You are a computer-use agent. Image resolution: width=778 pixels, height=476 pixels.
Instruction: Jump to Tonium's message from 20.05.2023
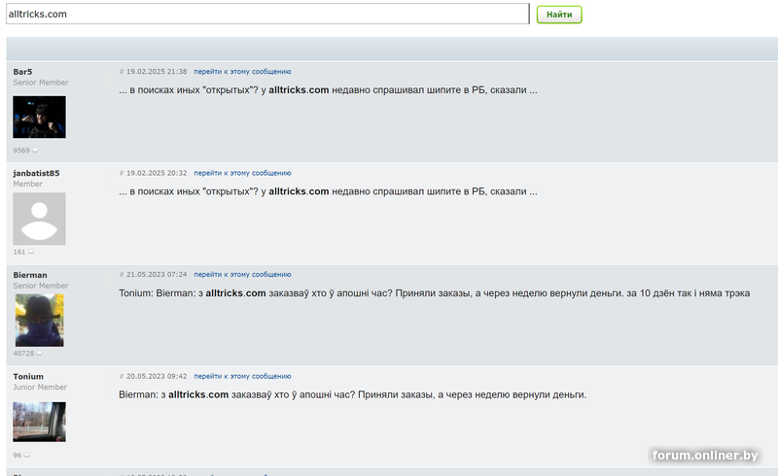[242, 376]
